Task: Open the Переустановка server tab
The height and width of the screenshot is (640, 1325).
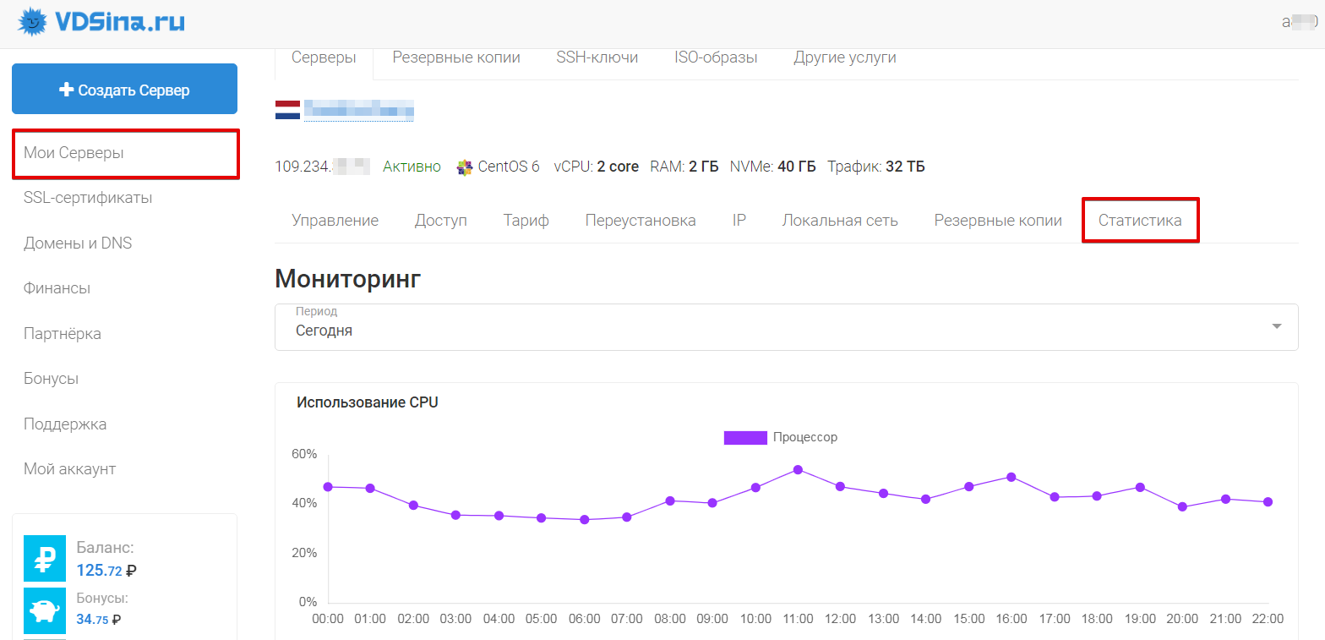Action: point(641,221)
